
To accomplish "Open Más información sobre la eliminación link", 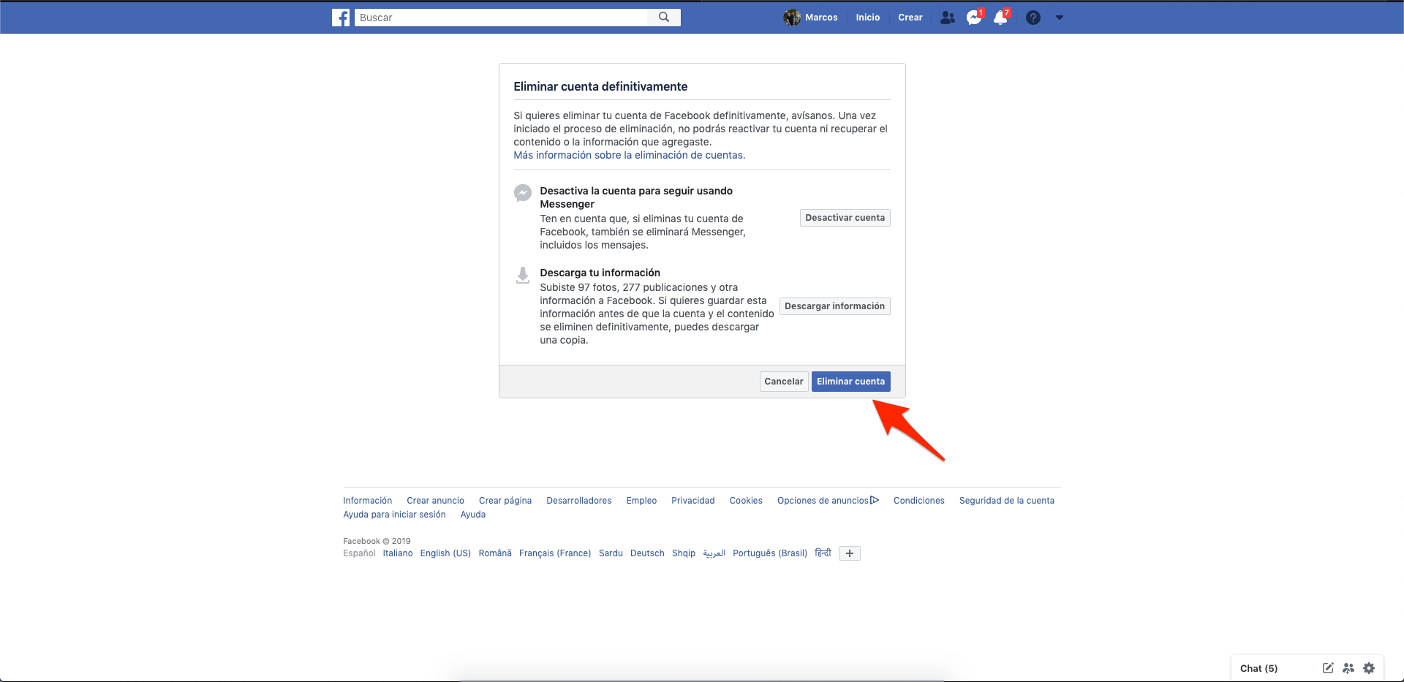I will click(629, 155).
